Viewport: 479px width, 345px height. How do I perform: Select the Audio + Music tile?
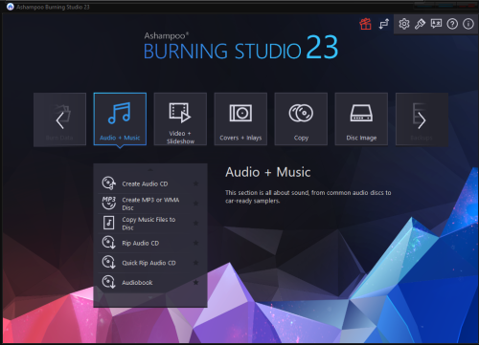(x=120, y=119)
